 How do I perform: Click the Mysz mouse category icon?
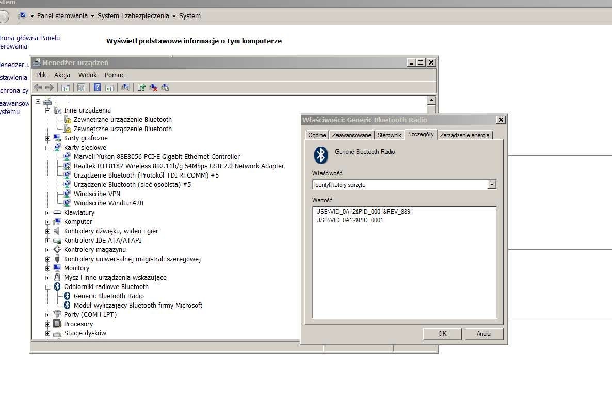[57, 278]
